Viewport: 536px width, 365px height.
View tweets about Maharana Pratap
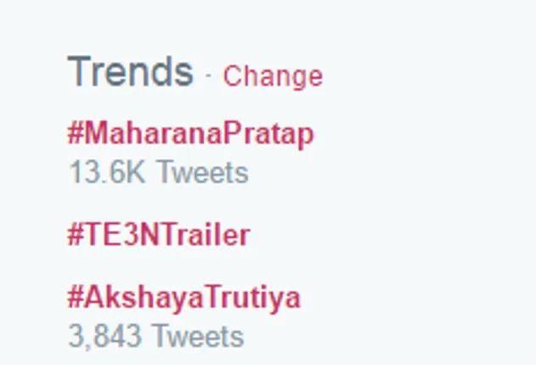pyautogui.click(x=190, y=134)
